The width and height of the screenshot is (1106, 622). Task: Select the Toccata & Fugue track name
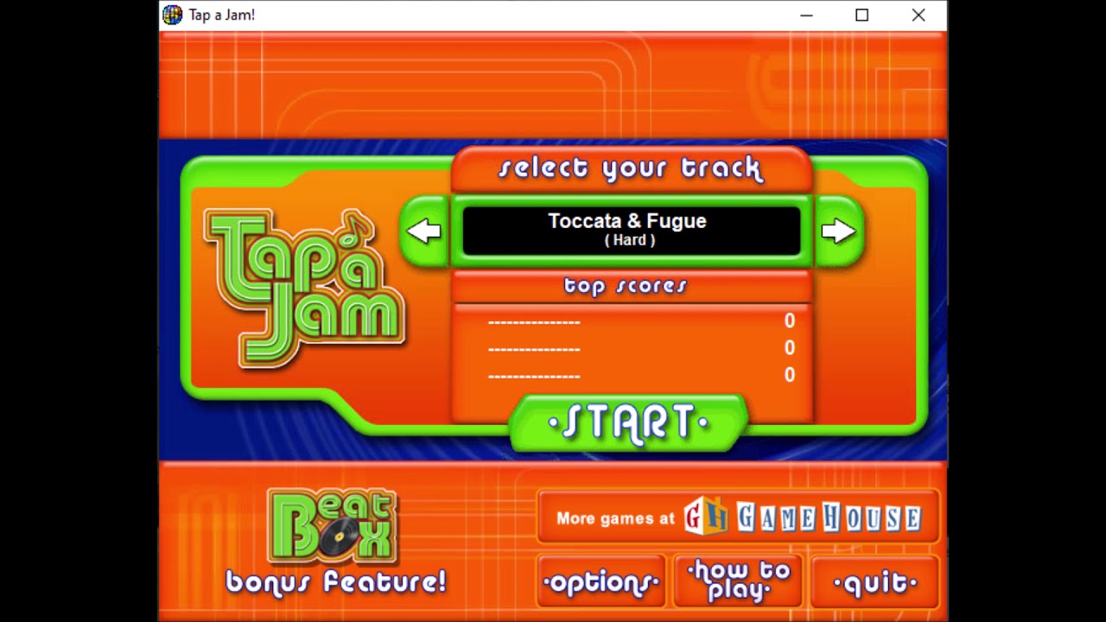pos(627,221)
